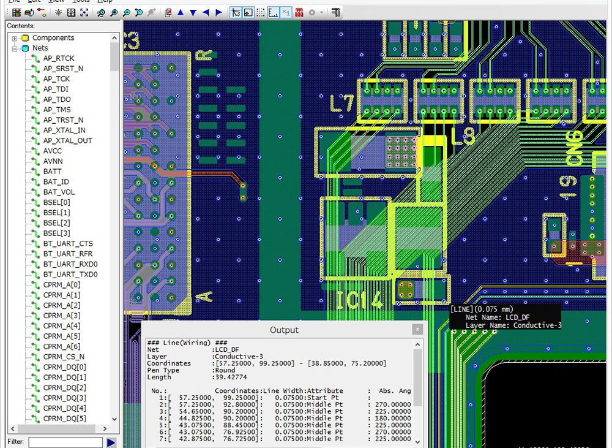The height and width of the screenshot is (448, 612).
Task: Toggle the dotted grid display button
Action: tap(261, 12)
